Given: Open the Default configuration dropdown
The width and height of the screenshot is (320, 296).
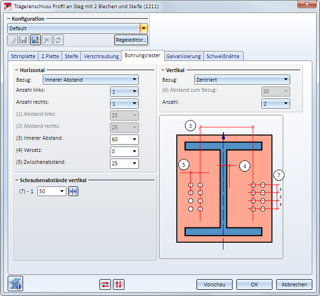Looking at the screenshot, I should (x=144, y=28).
